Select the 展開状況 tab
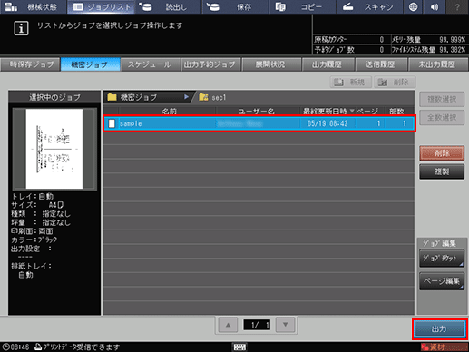Screen dimensions: 469x352 (x=271, y=64)
